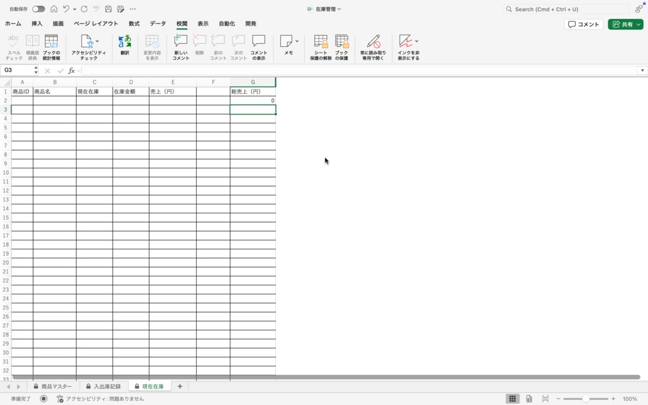Go to 次のコメント
Screen dimensions: 648x405
tap(239, 47)
